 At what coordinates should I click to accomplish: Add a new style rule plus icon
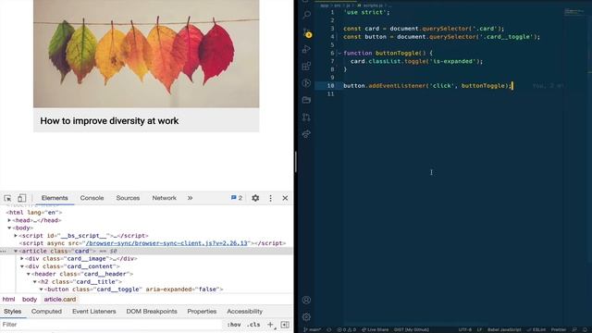tap(270, 325)
